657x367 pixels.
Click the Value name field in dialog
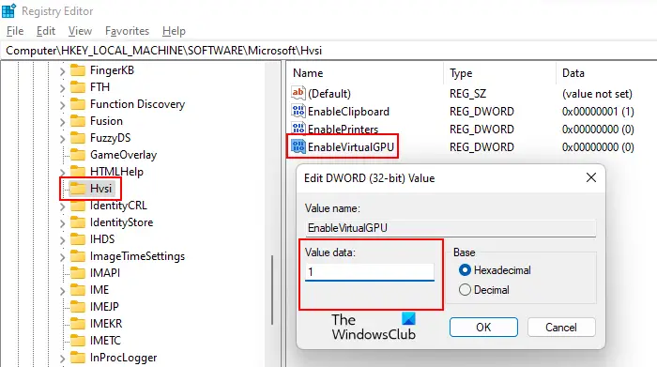(451, 228)
